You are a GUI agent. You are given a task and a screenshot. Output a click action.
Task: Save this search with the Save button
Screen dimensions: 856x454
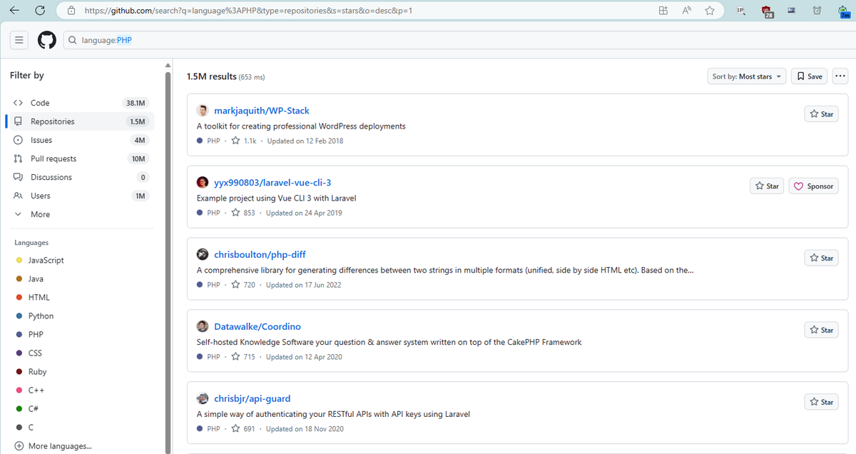coord(809,76)
